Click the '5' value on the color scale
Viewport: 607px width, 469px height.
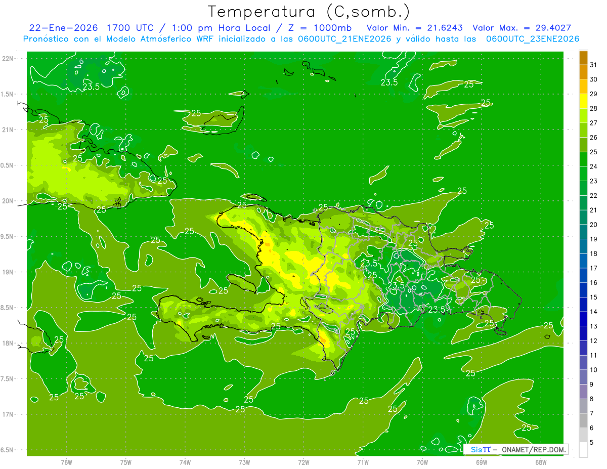(592, 443)
